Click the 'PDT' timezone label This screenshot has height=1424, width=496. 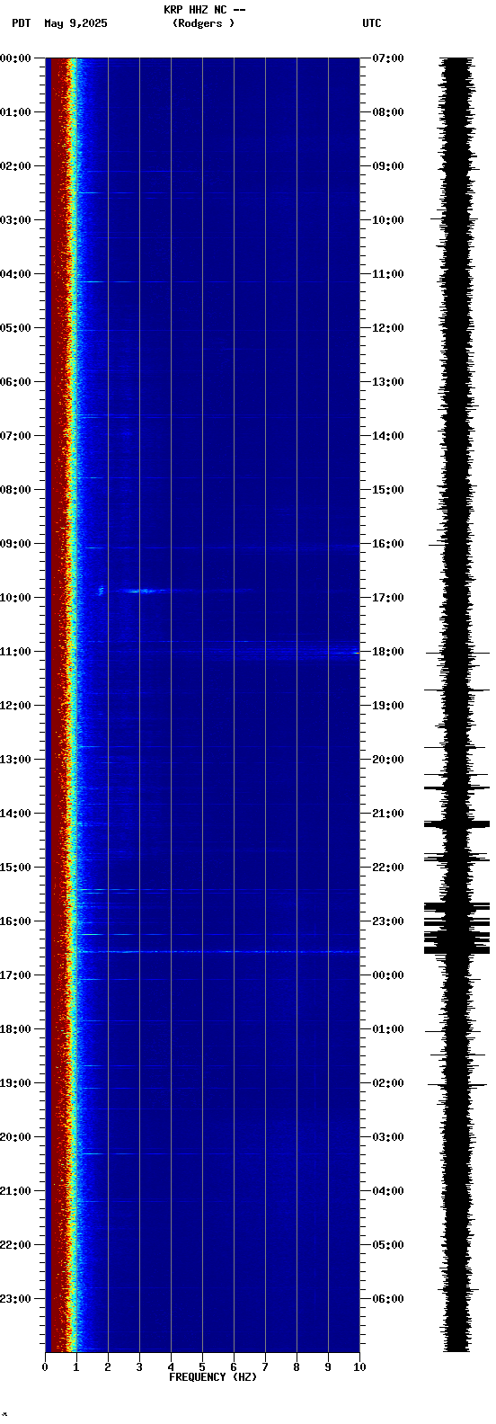point(21,23)
